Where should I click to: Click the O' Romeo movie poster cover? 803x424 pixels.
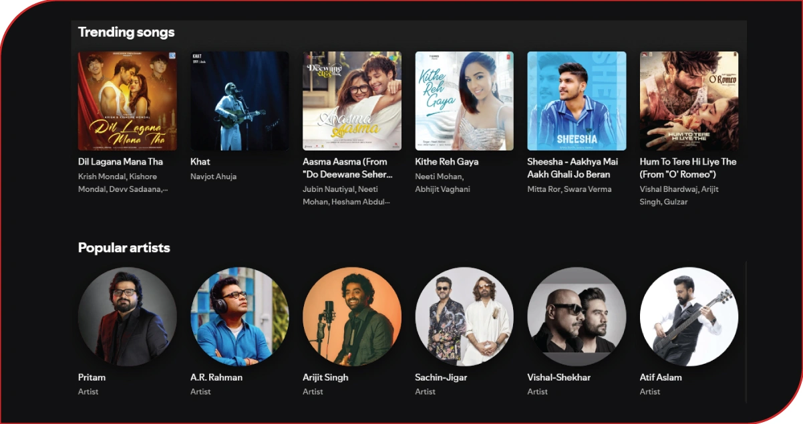pyautogui.click(x=689, y=101)
